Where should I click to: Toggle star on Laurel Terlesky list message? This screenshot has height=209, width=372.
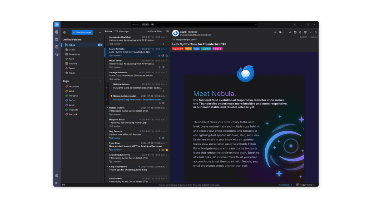(x=167, y=56)
